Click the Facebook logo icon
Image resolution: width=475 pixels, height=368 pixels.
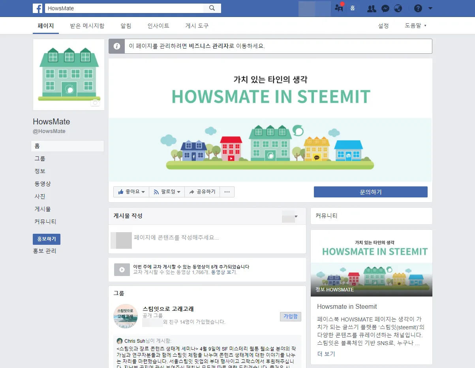(38, 8)
